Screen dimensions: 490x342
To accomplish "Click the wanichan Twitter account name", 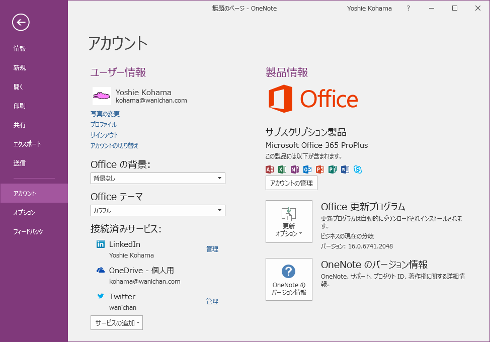I will coord(123,307).
